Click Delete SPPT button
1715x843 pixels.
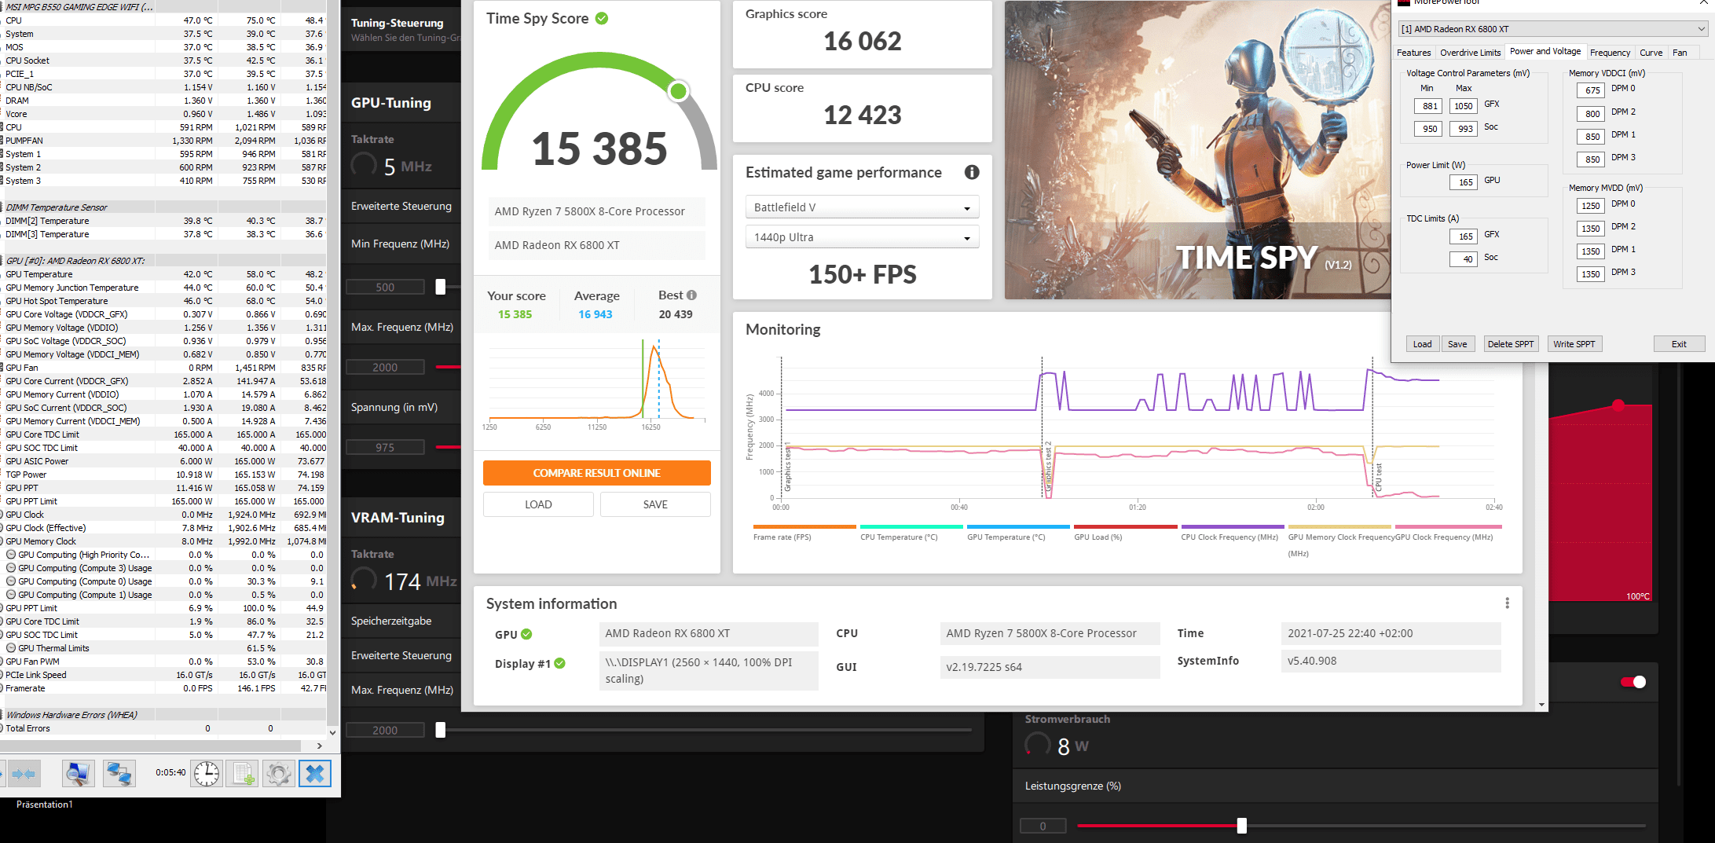pyautogui.click(x=1510, y=344)
